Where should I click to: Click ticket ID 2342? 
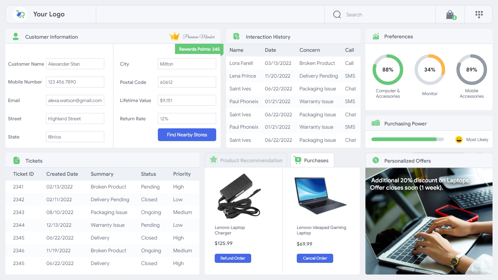pyautogui.click(x=19, y=199)
